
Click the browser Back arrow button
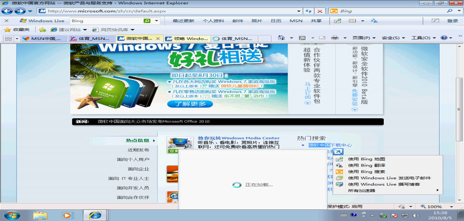coord(8,11)
